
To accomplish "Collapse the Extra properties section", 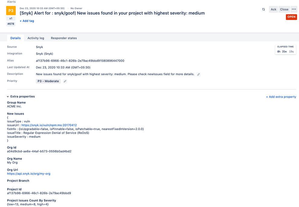I will [8, 96].
